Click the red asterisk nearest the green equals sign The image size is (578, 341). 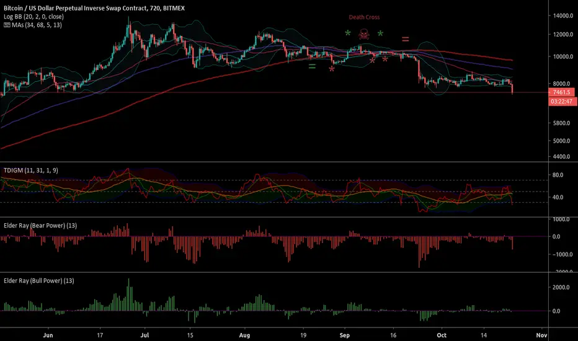[x=332, y=71]
